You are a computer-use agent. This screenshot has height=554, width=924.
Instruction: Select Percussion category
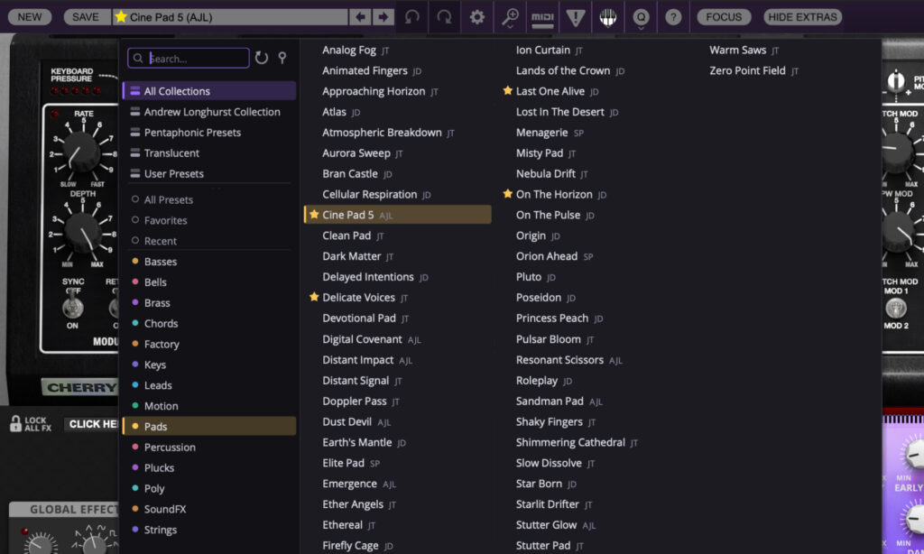click(x=170, y=448)
